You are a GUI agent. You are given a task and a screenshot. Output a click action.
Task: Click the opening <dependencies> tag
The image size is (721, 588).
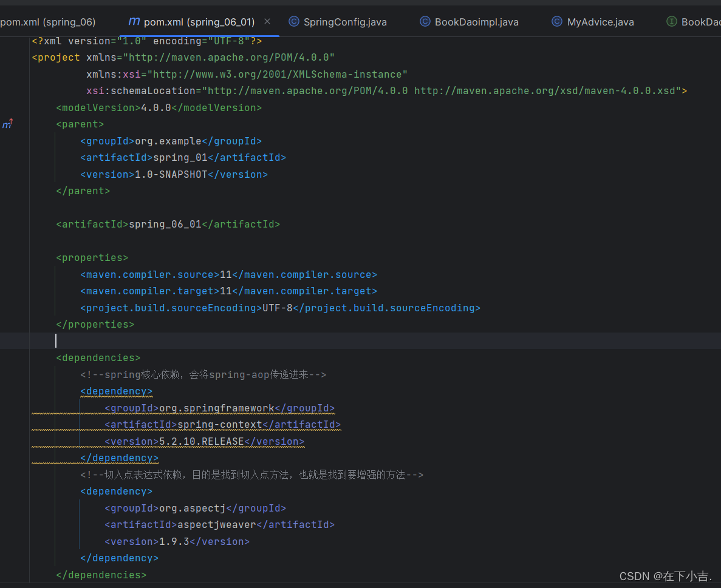click(98, 358)
